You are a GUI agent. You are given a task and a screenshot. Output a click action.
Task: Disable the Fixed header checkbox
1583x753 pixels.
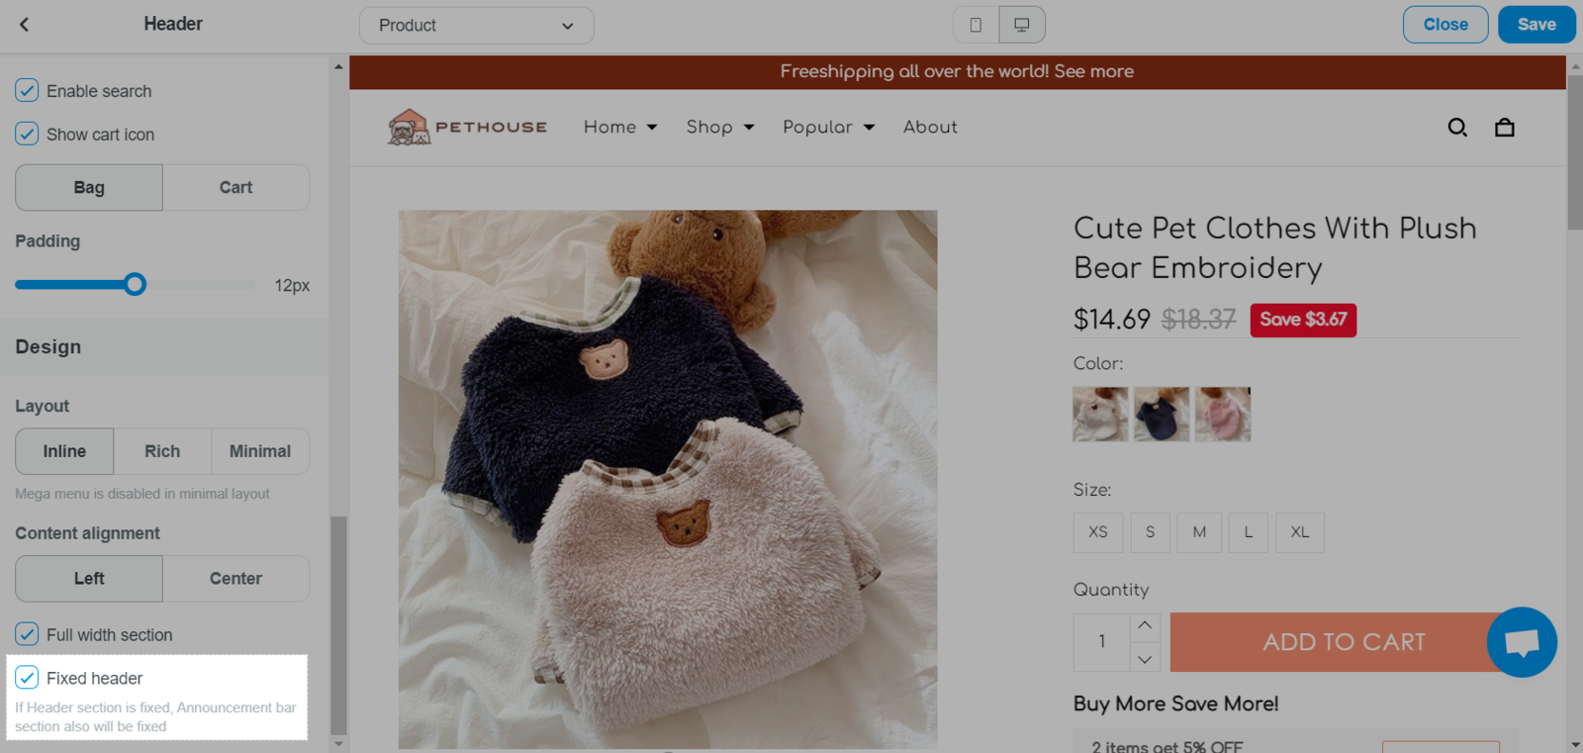[x=28, y=678]
